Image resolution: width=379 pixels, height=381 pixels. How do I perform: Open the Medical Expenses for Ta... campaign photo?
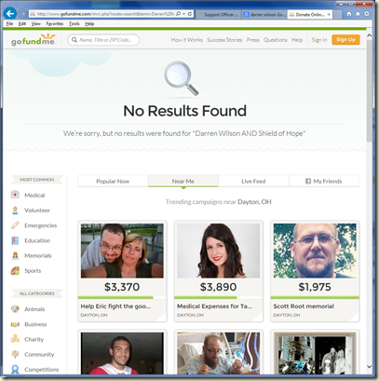click(x=218, y=251)
